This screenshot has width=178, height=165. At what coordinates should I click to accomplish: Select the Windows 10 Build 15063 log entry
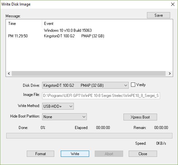click(68, 30)
